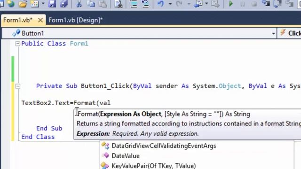The height and width of the screenshot is (169, 301).
Task: Click the Copy icon
Action: [91, 4]
